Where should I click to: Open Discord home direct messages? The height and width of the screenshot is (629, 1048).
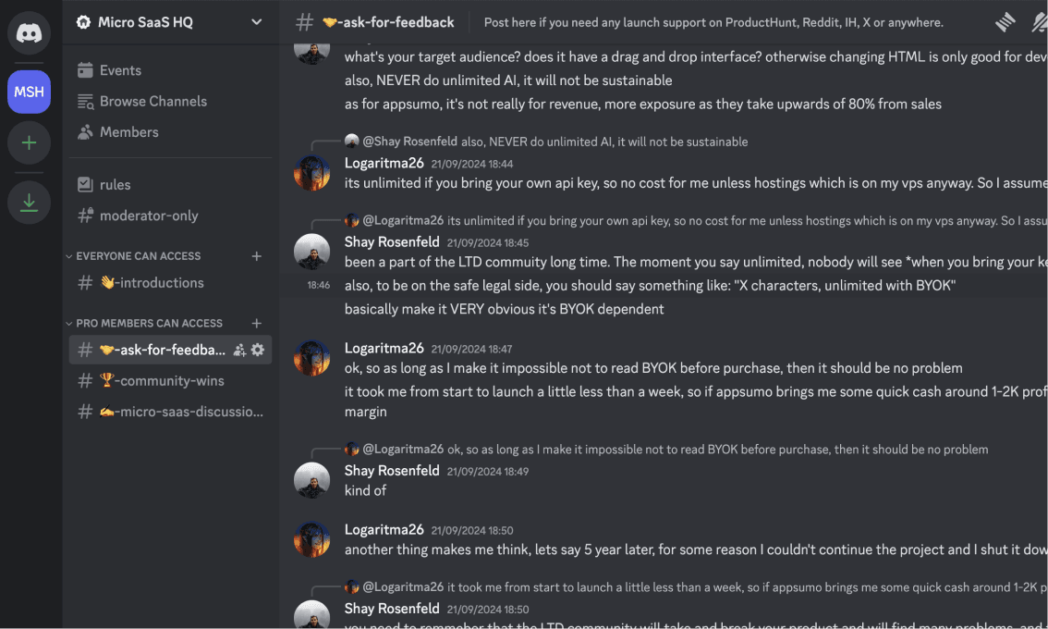click(29, 33)
